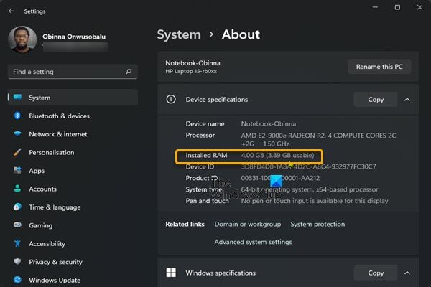
Task: Focus the Find a setting search box
Action: (x=73, y=72)
